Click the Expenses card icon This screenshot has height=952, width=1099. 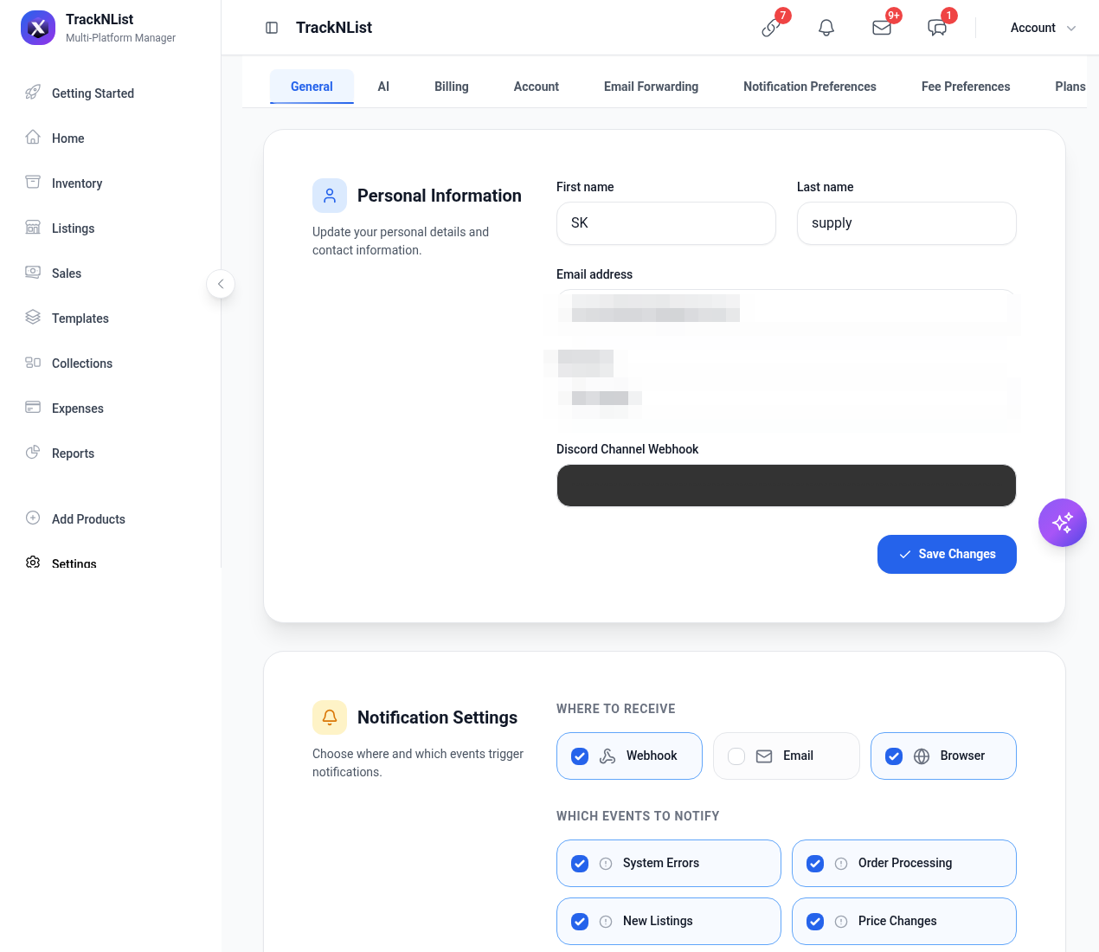(33, 408)
